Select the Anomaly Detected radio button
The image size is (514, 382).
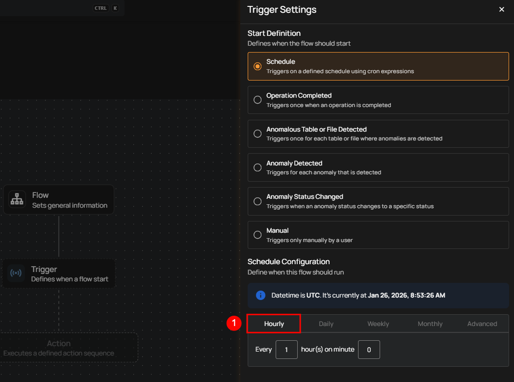pyautogui.click(x=257, y=167)
